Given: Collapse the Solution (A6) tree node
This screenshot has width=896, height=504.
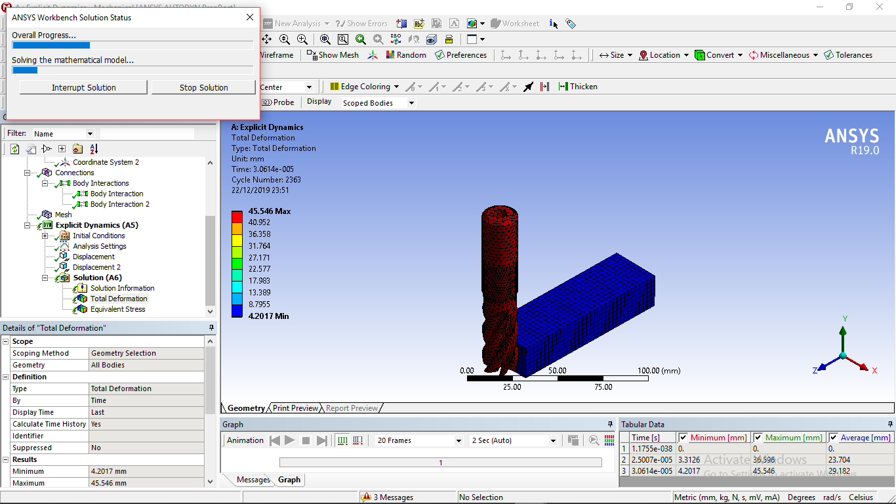Looking at the screenshot, I should [x=45, y=278].
